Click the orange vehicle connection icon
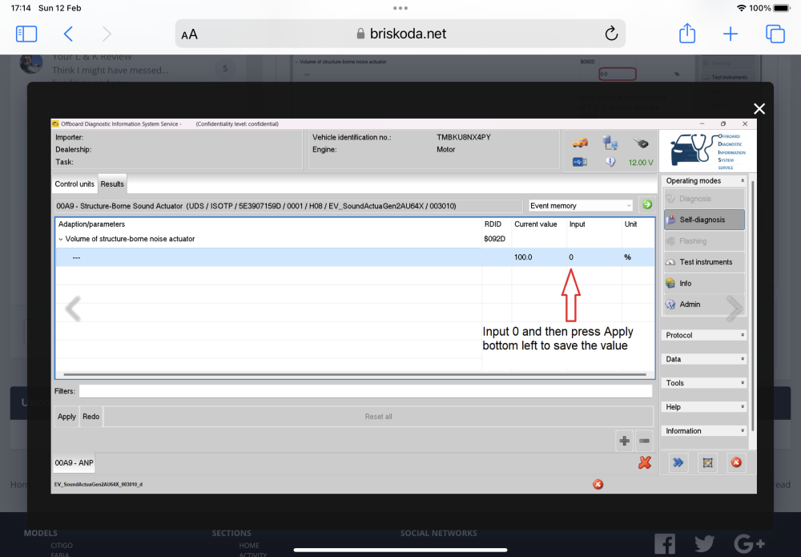Screen dimensions: 801x557 (x=580, y=143)
